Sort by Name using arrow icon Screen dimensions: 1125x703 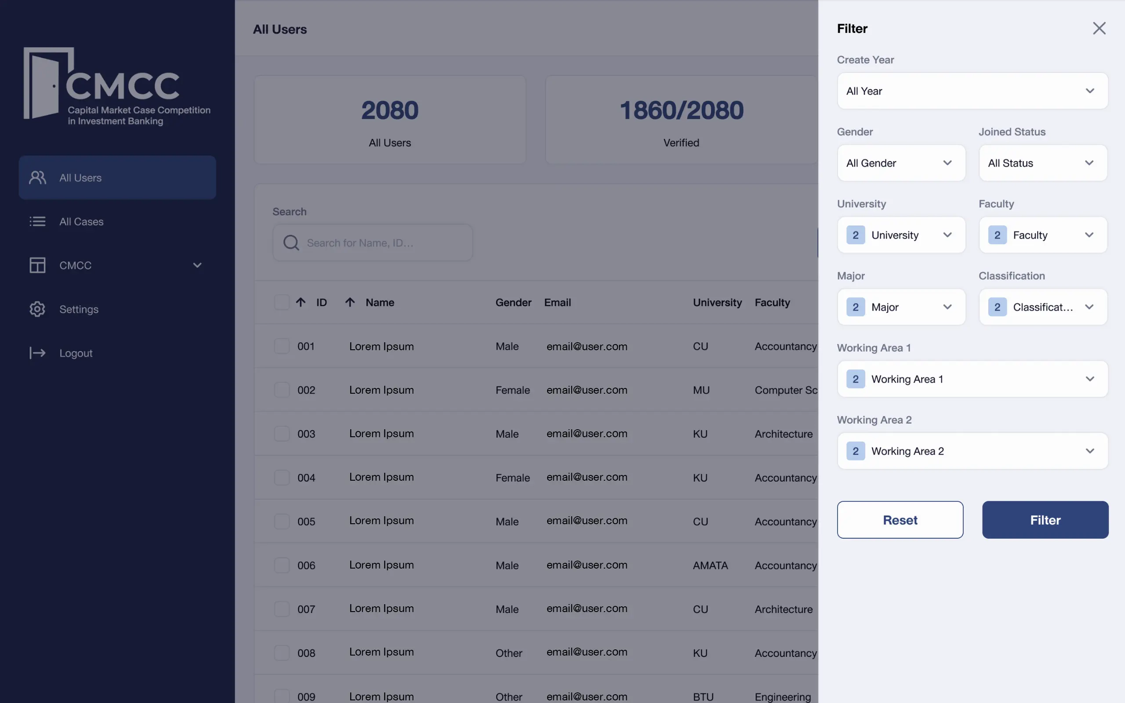pos(350,302)
